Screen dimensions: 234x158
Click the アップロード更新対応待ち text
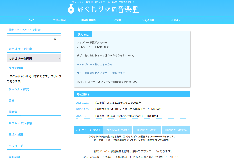92,43
